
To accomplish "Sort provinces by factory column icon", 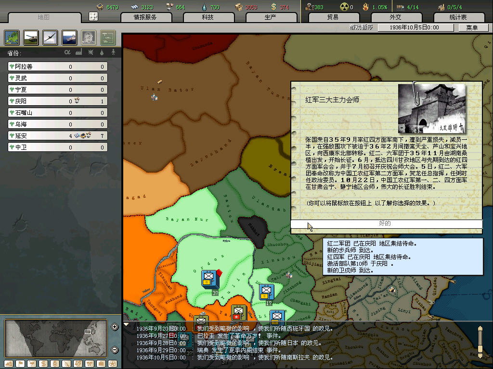I will tap(78, 52).
